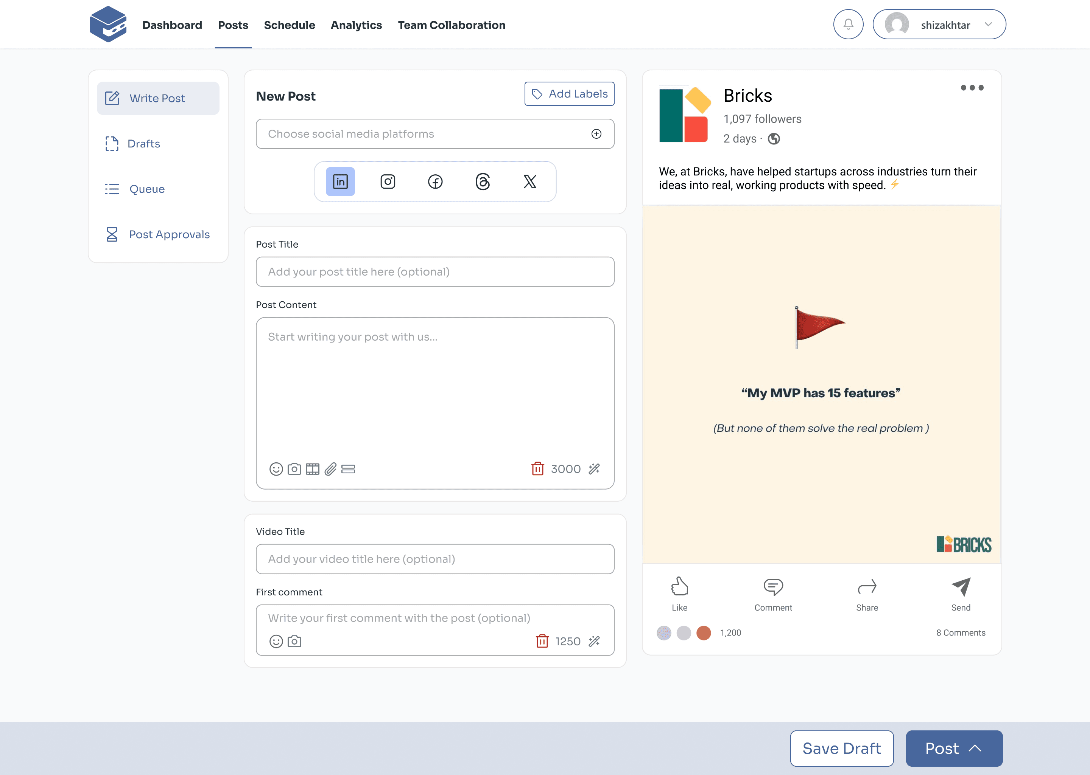Clear post content with trash icon
1090x775 pixels.
(x=537, y=469)
